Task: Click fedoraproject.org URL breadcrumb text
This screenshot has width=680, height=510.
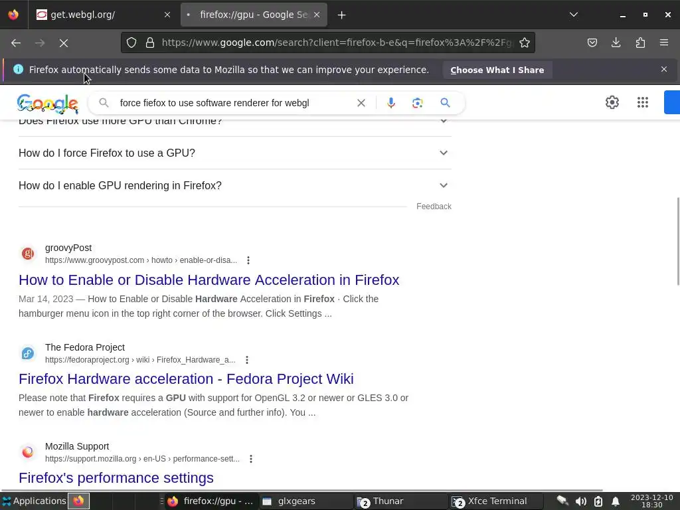Action: coord(140,360)
